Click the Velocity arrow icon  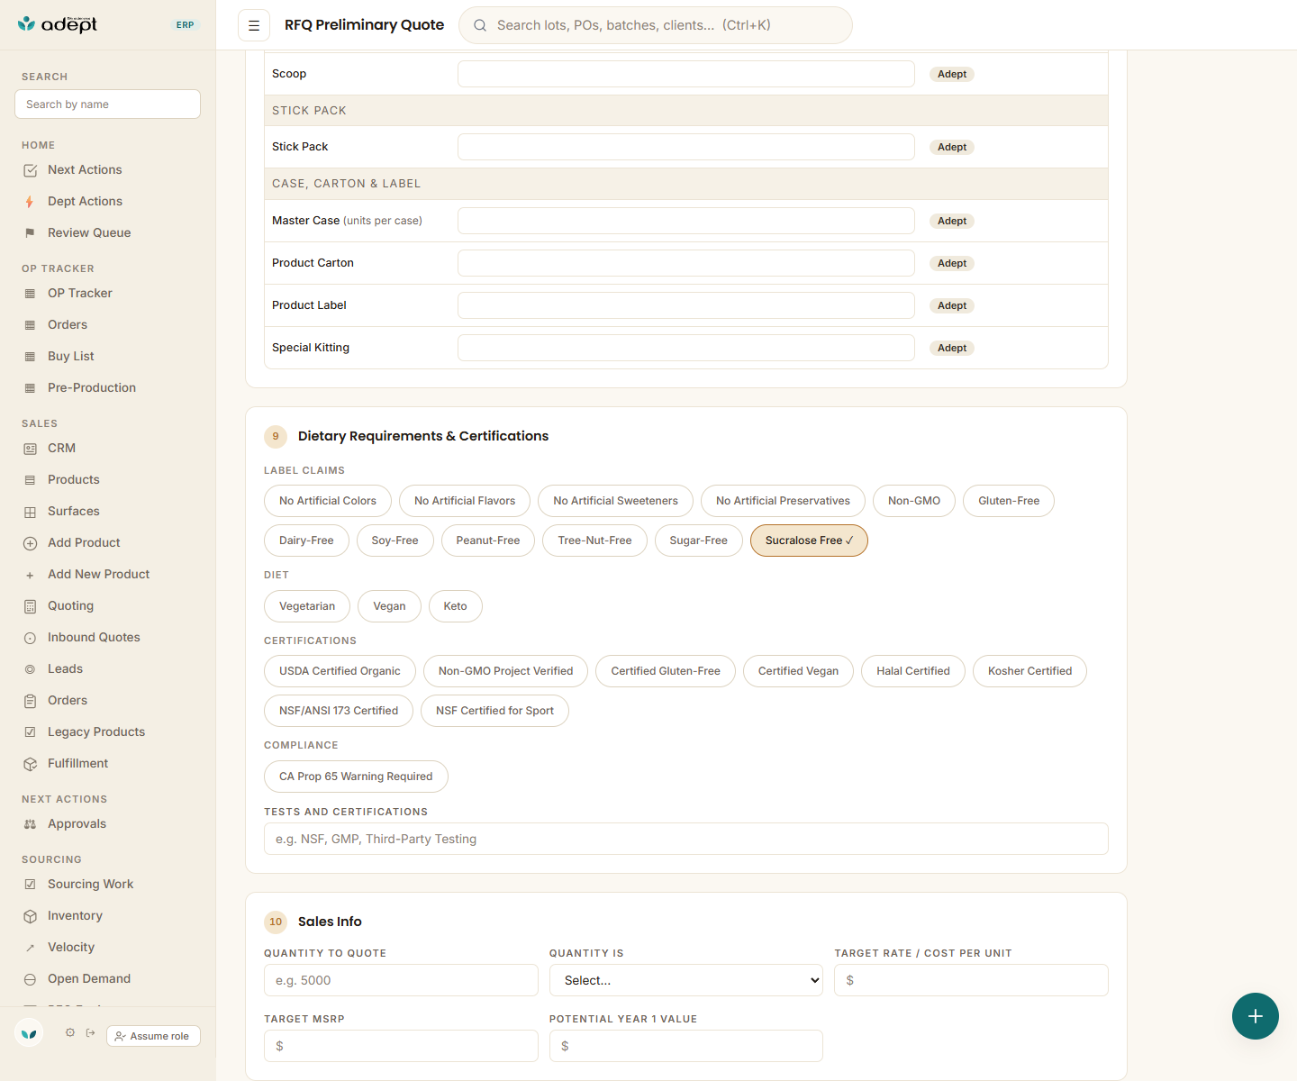pos(30,948)
